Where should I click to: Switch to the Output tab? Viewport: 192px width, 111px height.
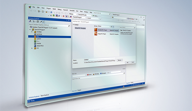[x=79, y=90]
